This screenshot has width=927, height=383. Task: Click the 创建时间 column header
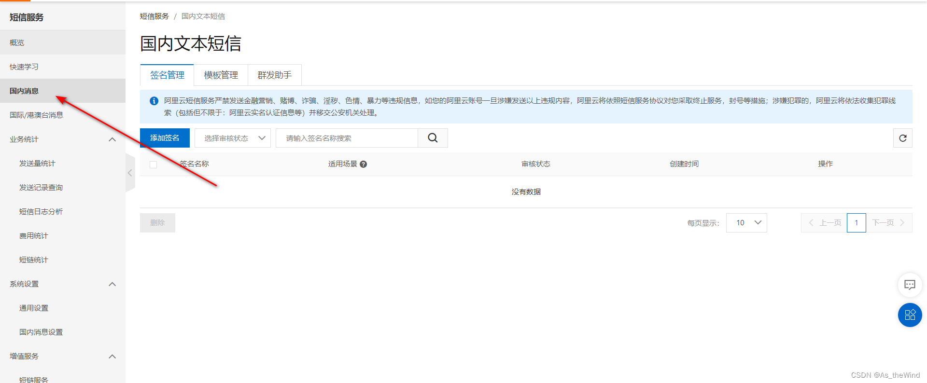click(684, 164)
